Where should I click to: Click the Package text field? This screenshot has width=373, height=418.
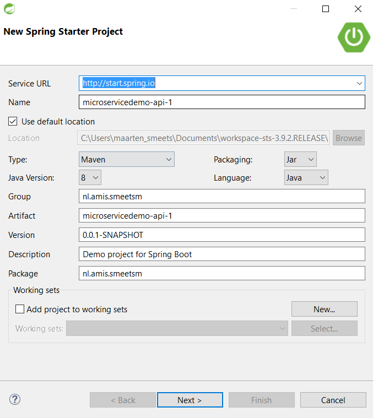222,273
